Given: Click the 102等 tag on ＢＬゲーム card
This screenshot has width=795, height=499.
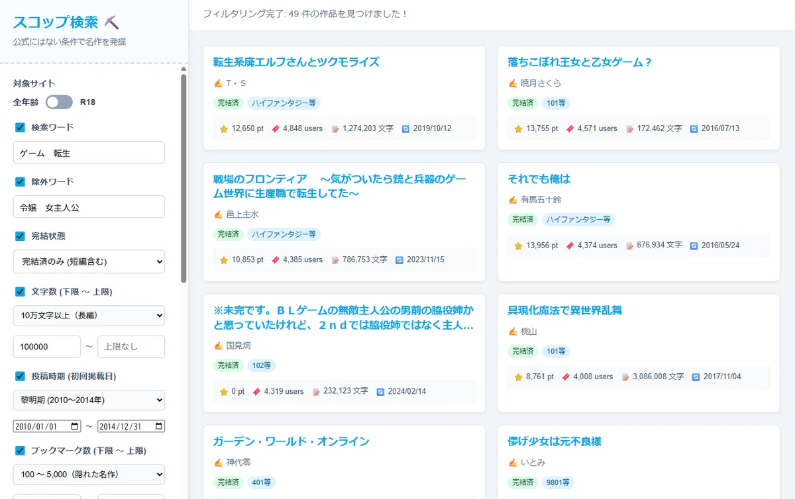Looking at the screenshot, I should click(261, 365).
